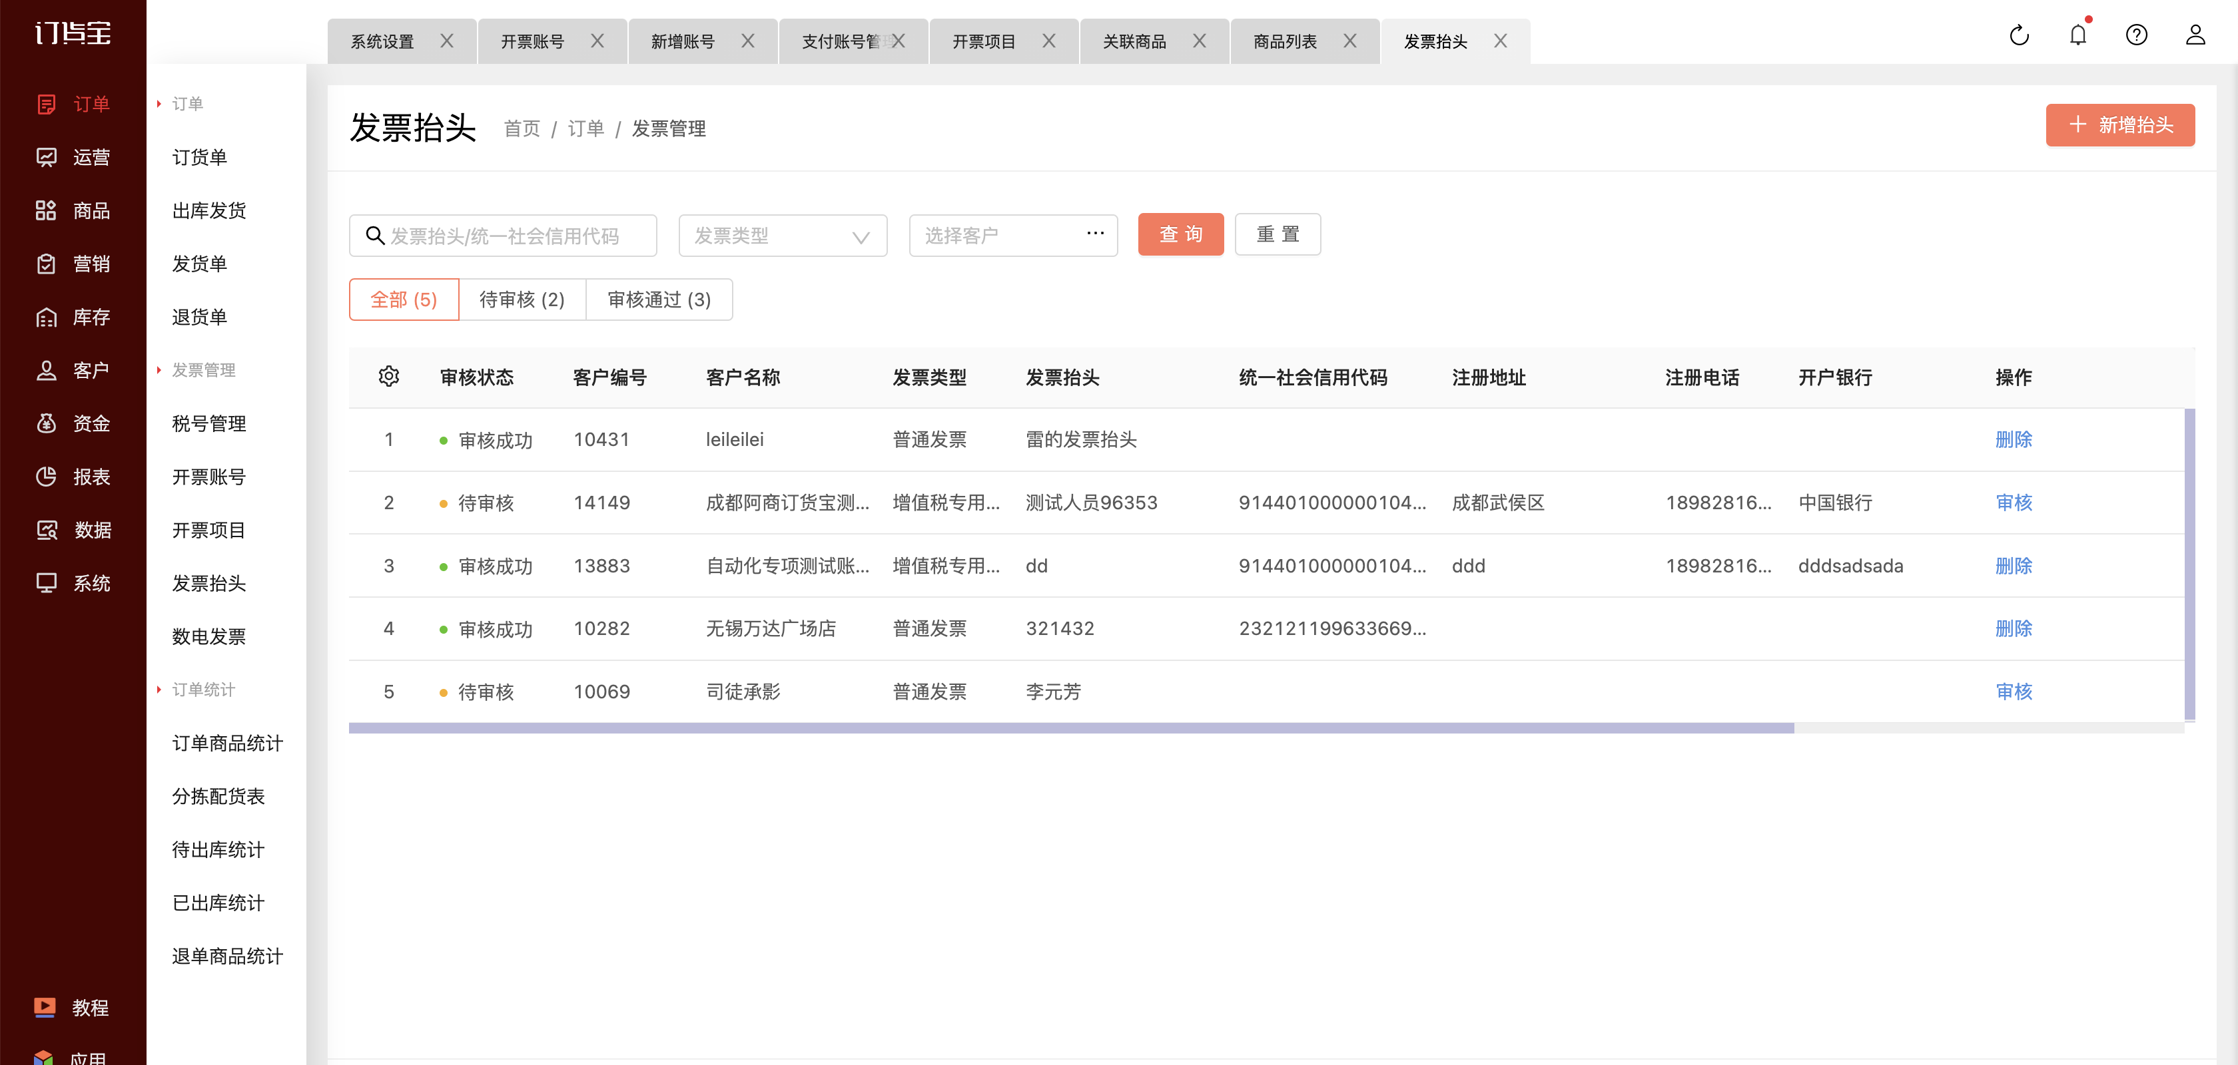Open the 库存 sidebar module
The height and width of the screenshot is (1065, 2238).
(x=73, y=317)
